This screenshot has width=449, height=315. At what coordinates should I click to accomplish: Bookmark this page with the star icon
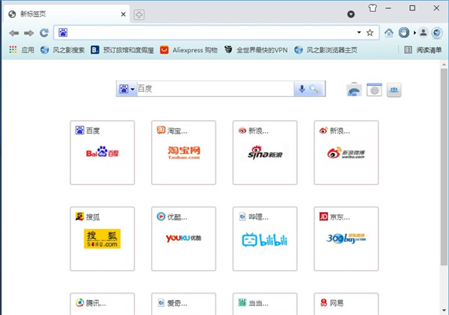click(x=370, y=33)
